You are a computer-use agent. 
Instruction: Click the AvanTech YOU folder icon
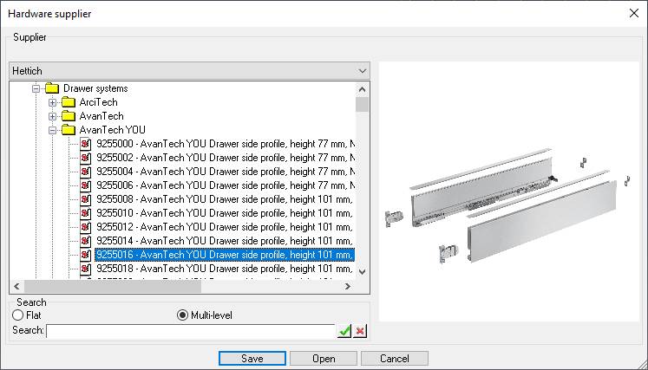69,130
